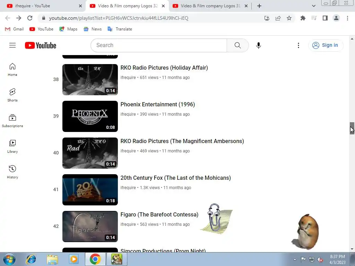
Task: Go forward in browser history
Action: click(19, 18)
